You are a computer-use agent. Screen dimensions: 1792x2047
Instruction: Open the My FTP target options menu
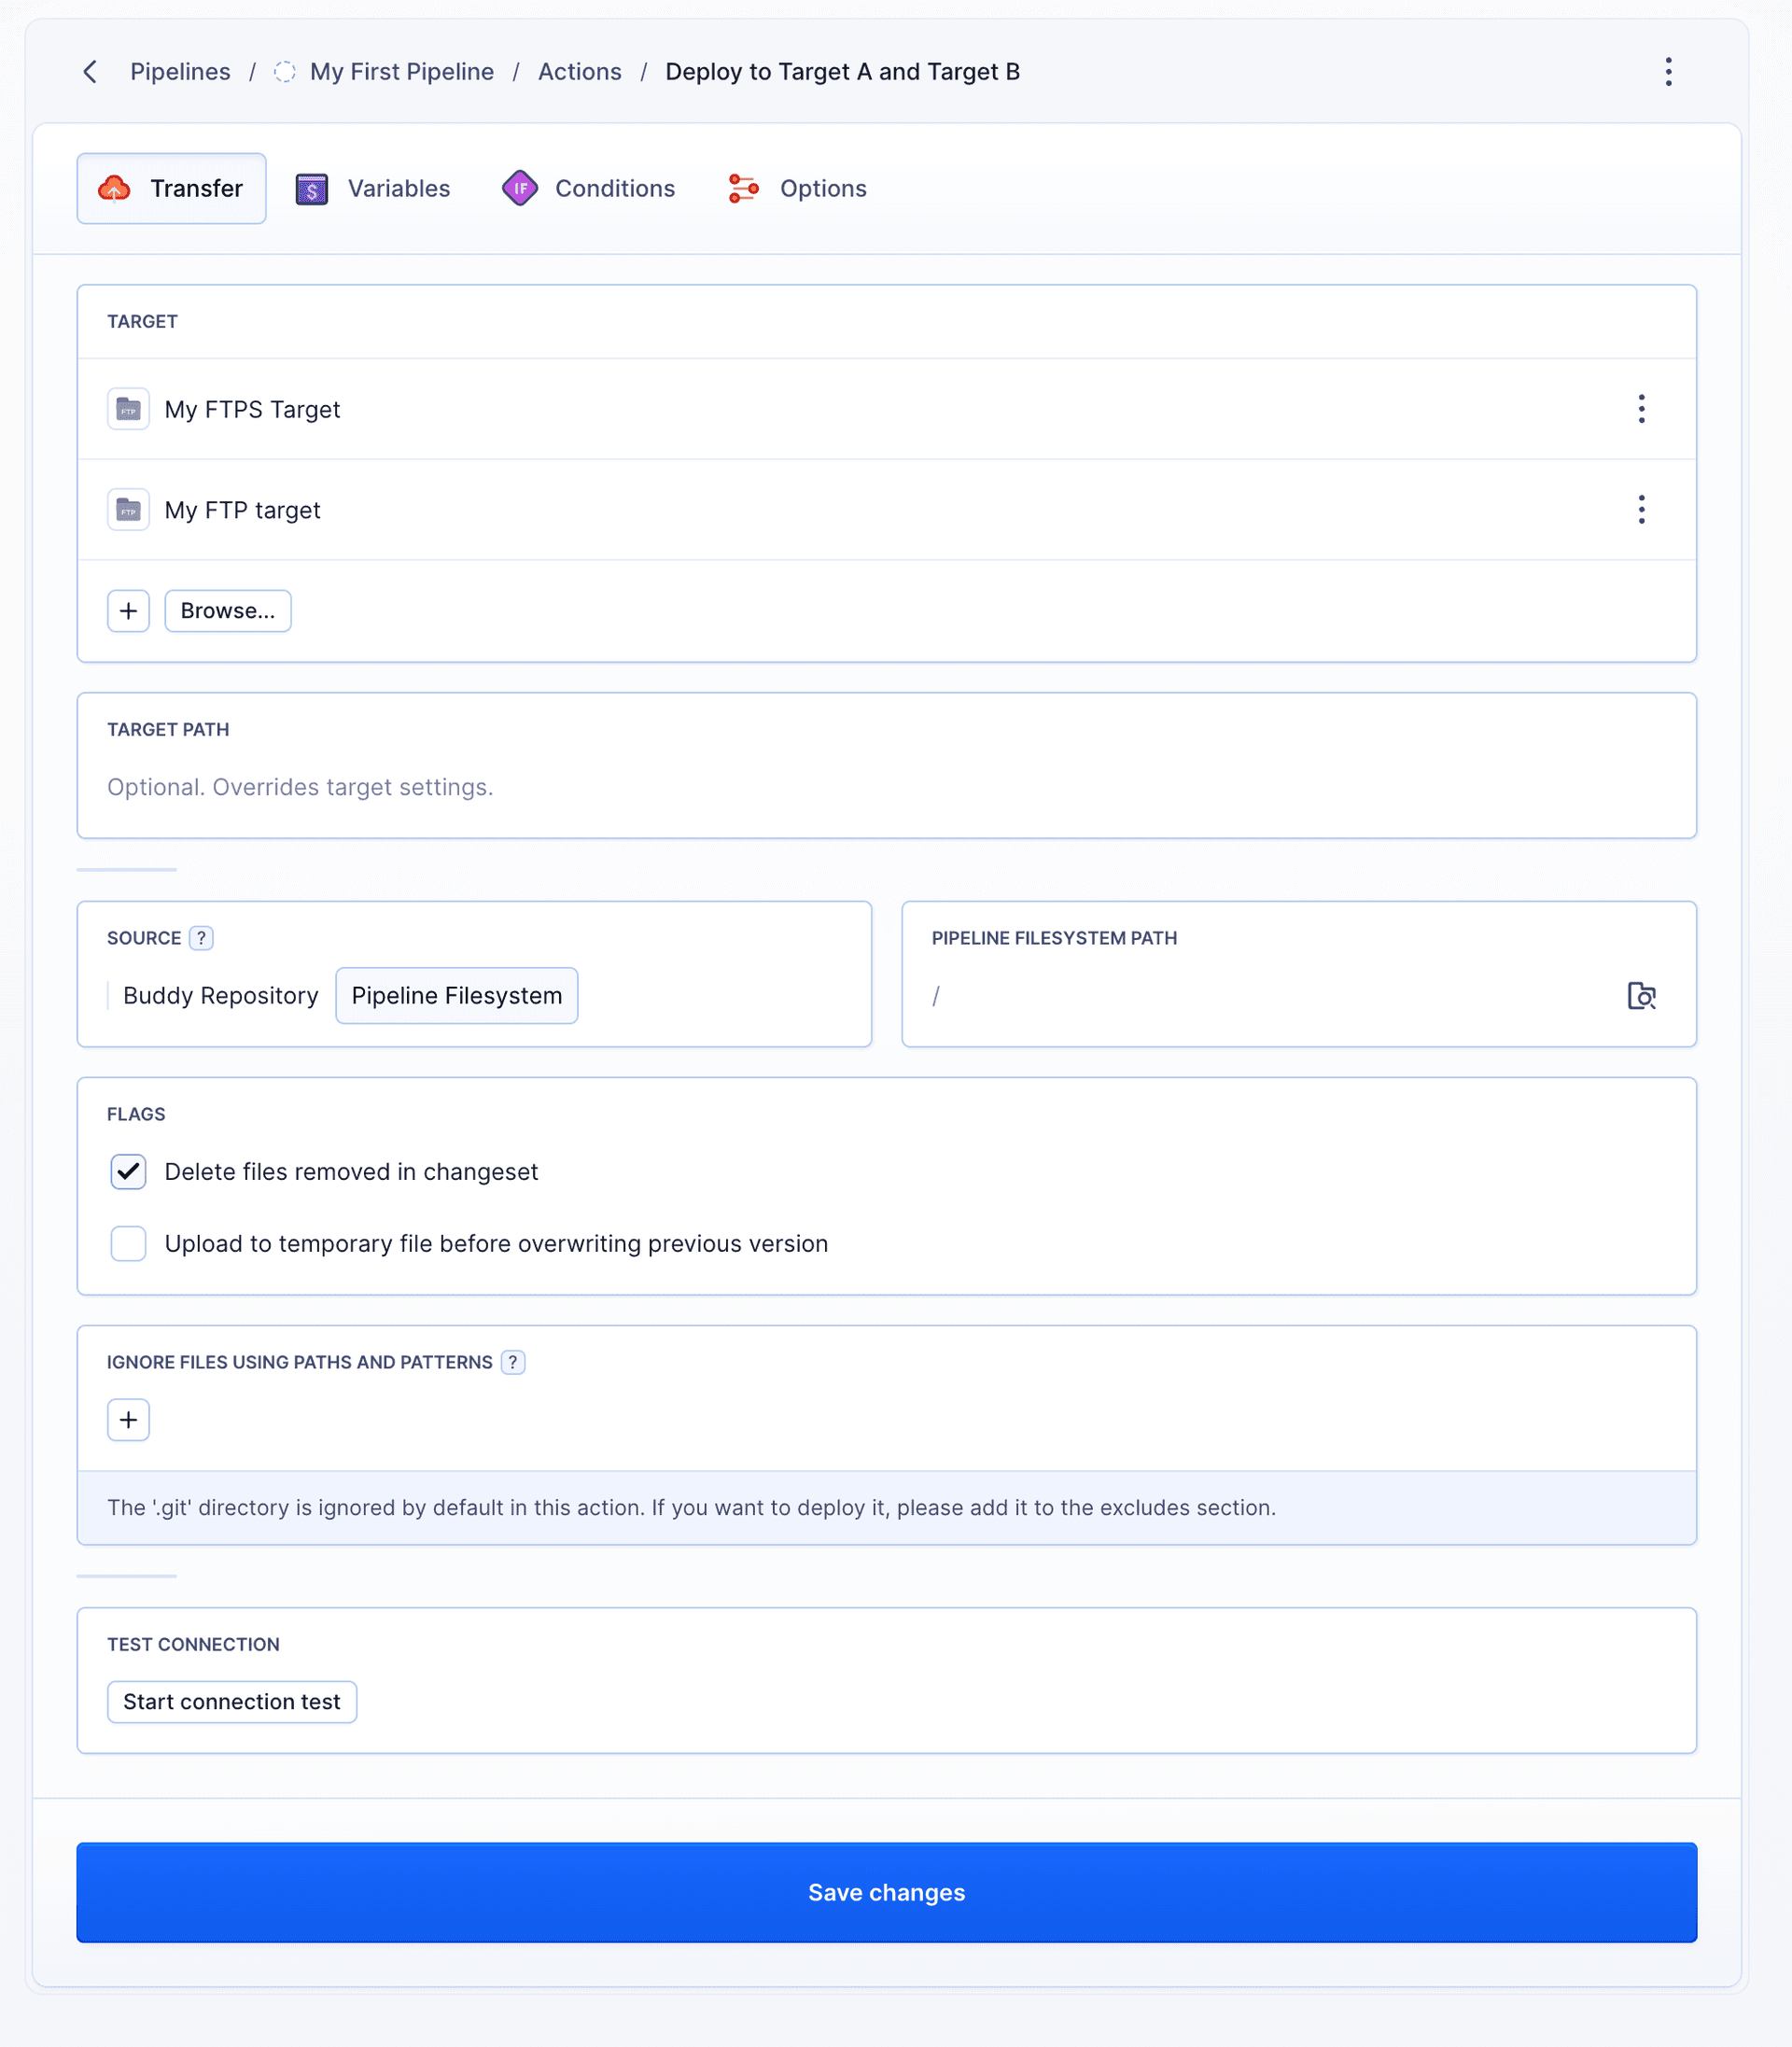(1641, 510)
